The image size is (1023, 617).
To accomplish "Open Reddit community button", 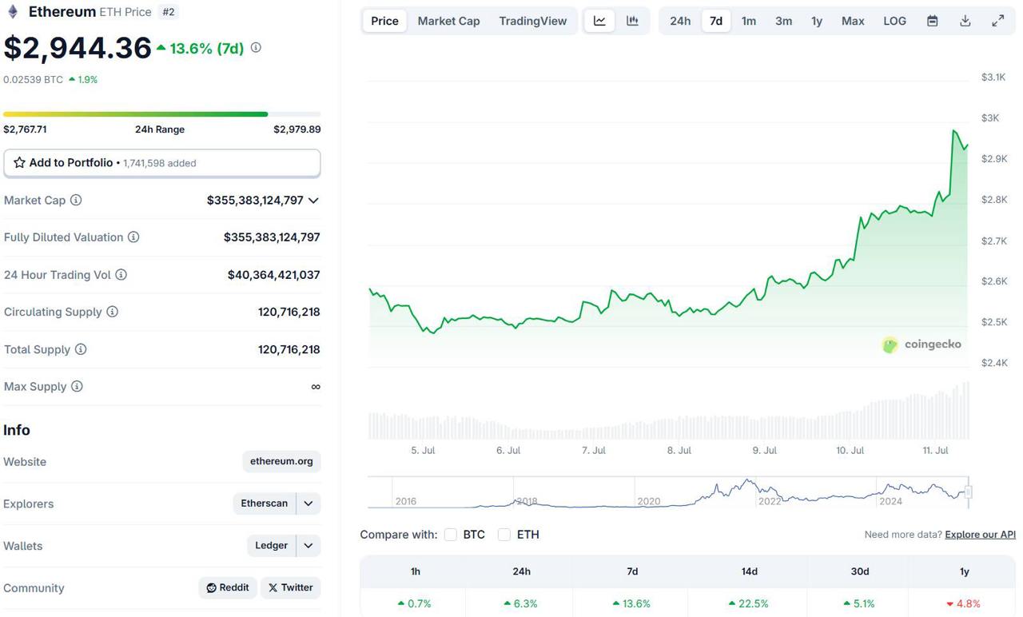I will click(x=228, y=587).
